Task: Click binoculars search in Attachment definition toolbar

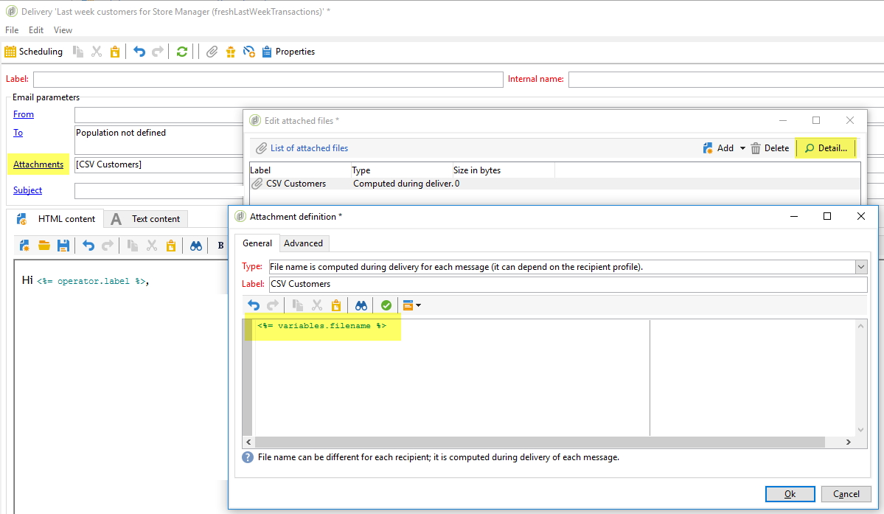Action: point(361,305)
